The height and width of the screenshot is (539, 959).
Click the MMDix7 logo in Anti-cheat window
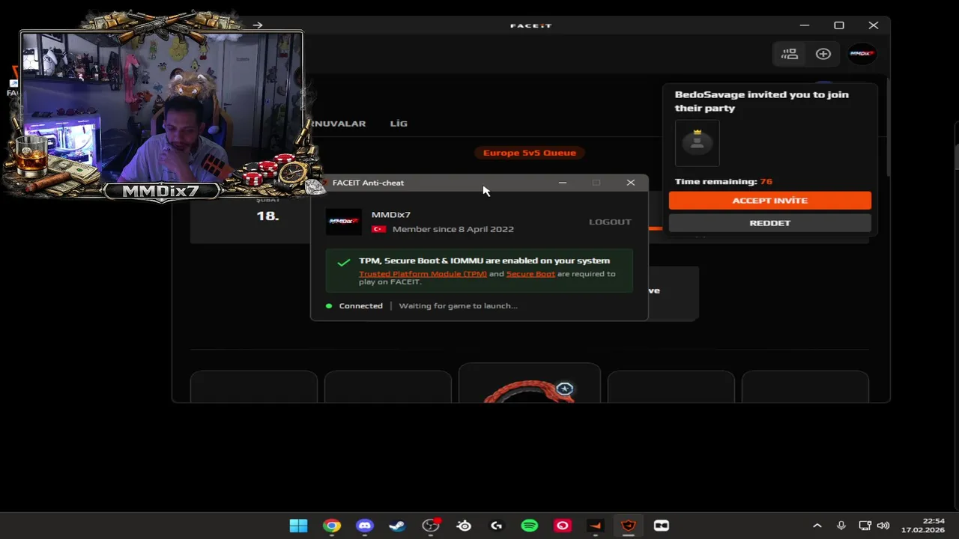click(344, 222)
